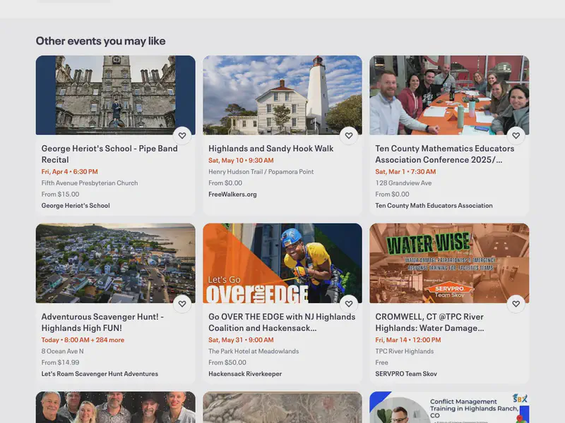Click the price From $50.00
Screen dimensions: 565x423
point(227,362)
